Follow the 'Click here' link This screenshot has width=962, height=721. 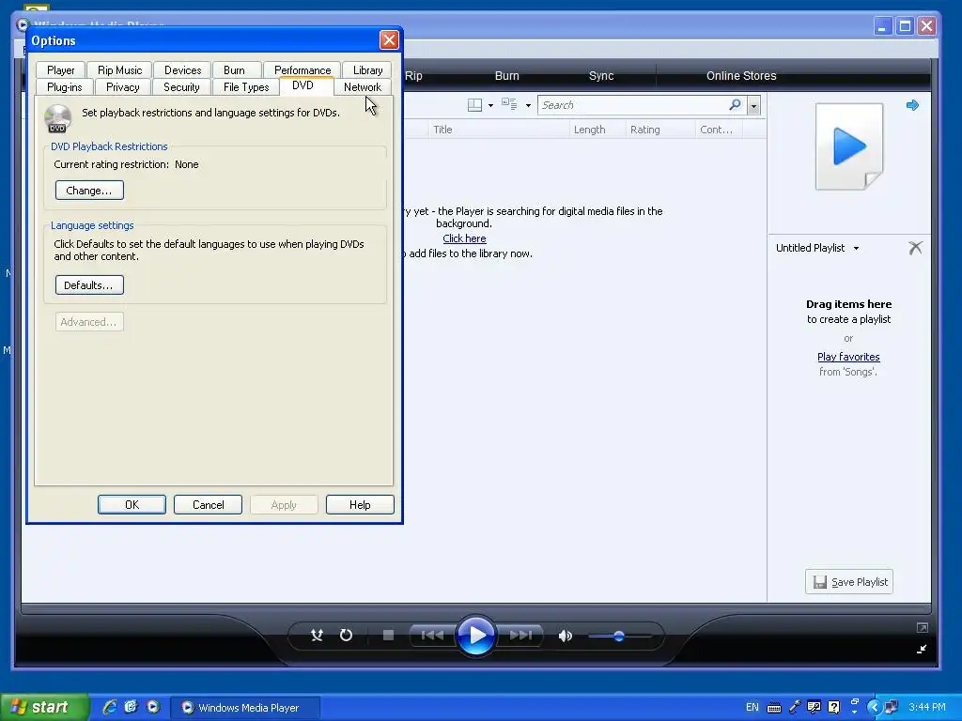coord(464,238)
